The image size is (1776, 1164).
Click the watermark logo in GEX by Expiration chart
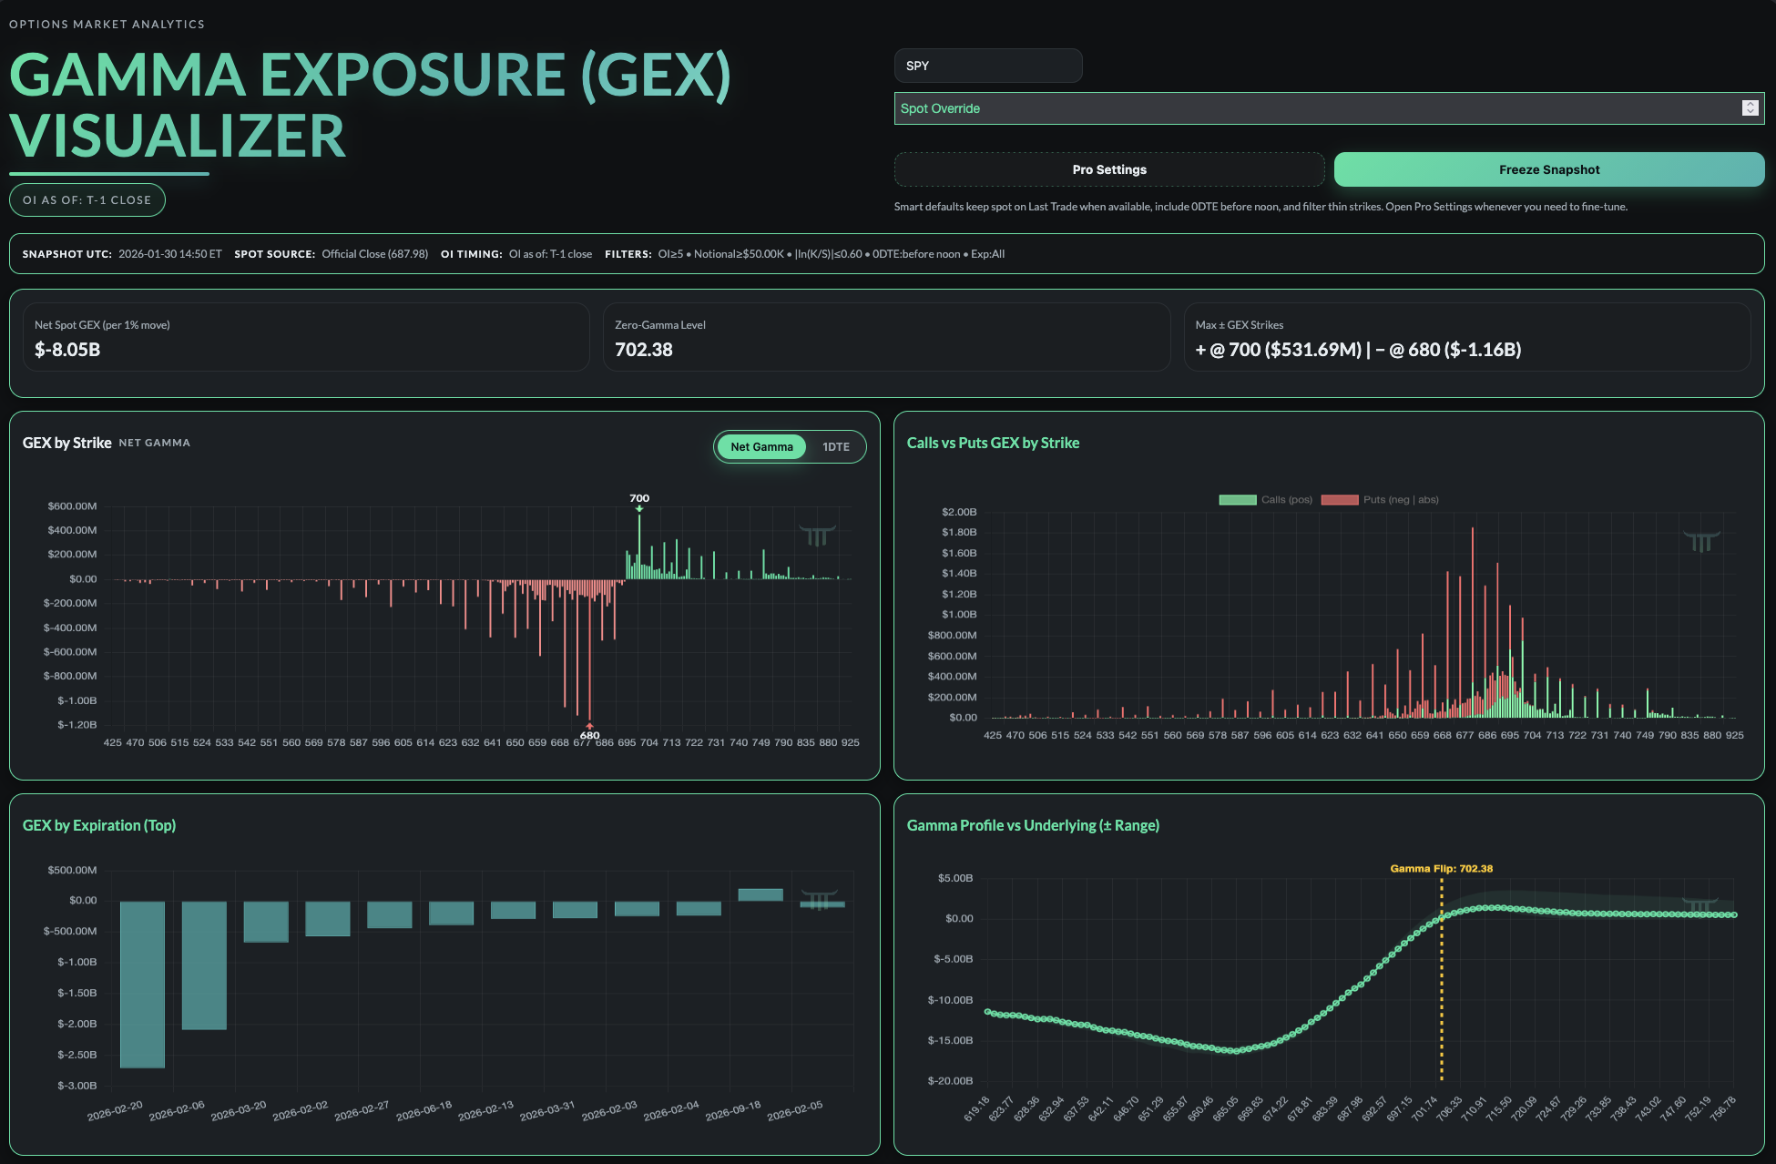818,900
